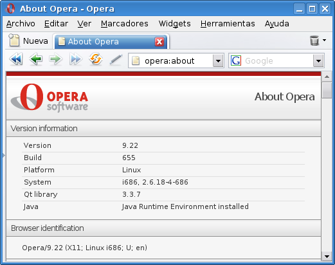Screen dimensions: 335x265
Task: Click the Version information heading
Action: pos(44,129)
